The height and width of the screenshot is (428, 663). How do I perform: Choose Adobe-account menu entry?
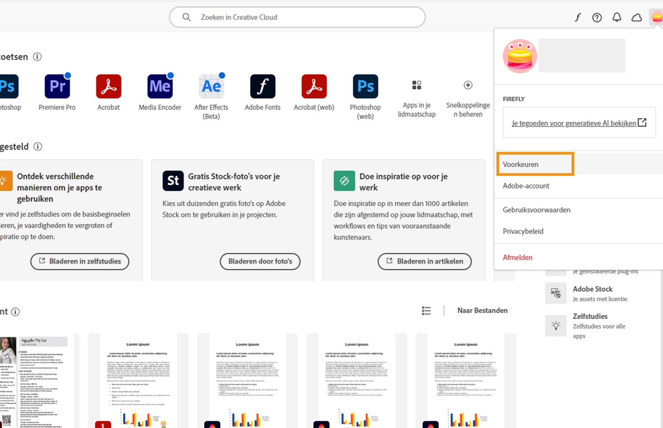point(526,186)
